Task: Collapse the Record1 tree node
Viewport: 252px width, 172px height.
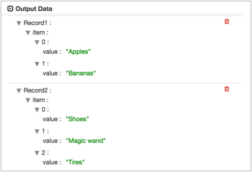Action: pyautogui.click(x=19, y=23)
